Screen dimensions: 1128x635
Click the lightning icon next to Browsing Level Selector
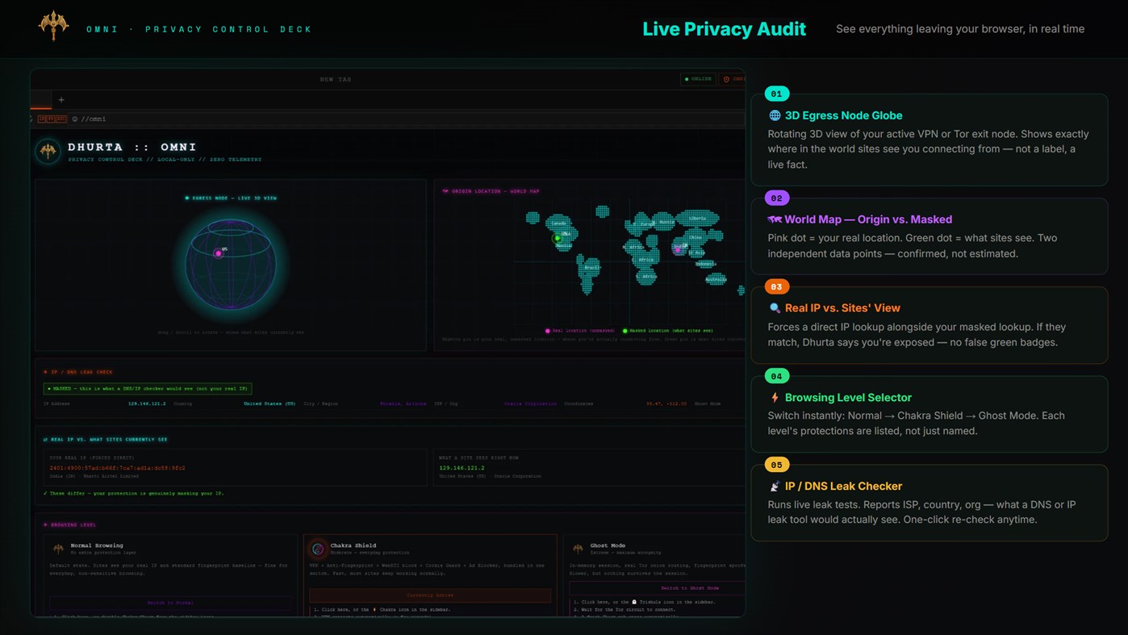coord(775,398)
